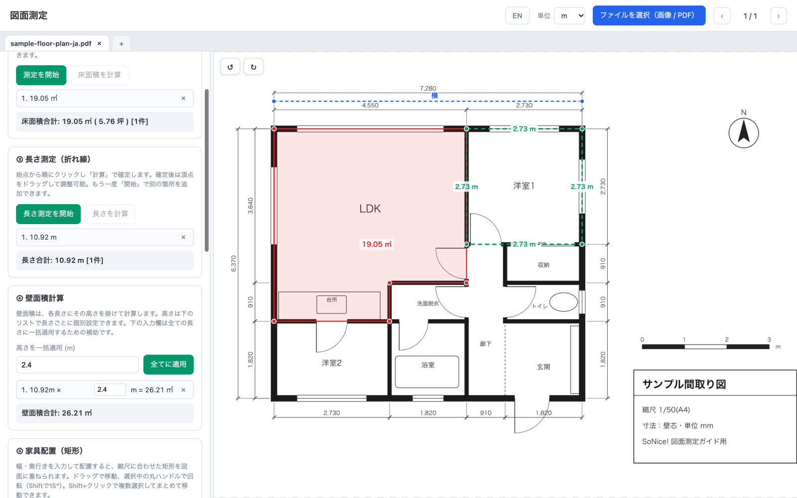Click the 床面積を計算 button

tap(100, 75)
